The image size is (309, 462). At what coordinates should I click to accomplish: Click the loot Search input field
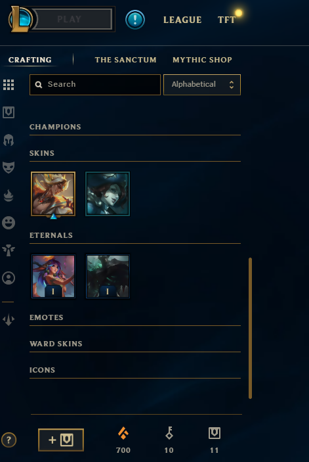pos(95,85)
